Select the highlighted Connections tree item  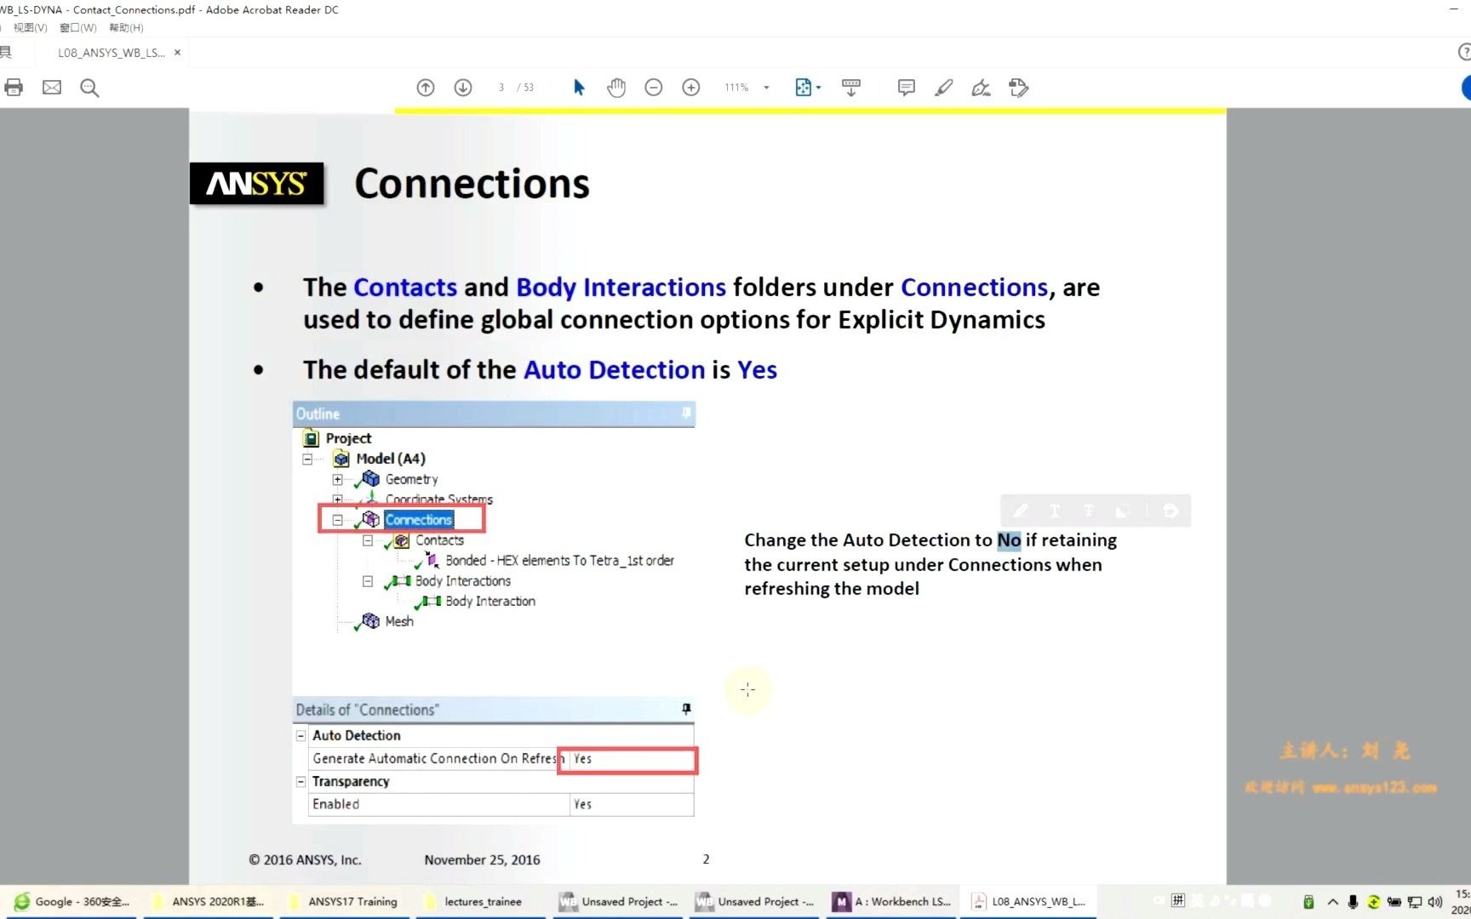(x=418, y=520)
